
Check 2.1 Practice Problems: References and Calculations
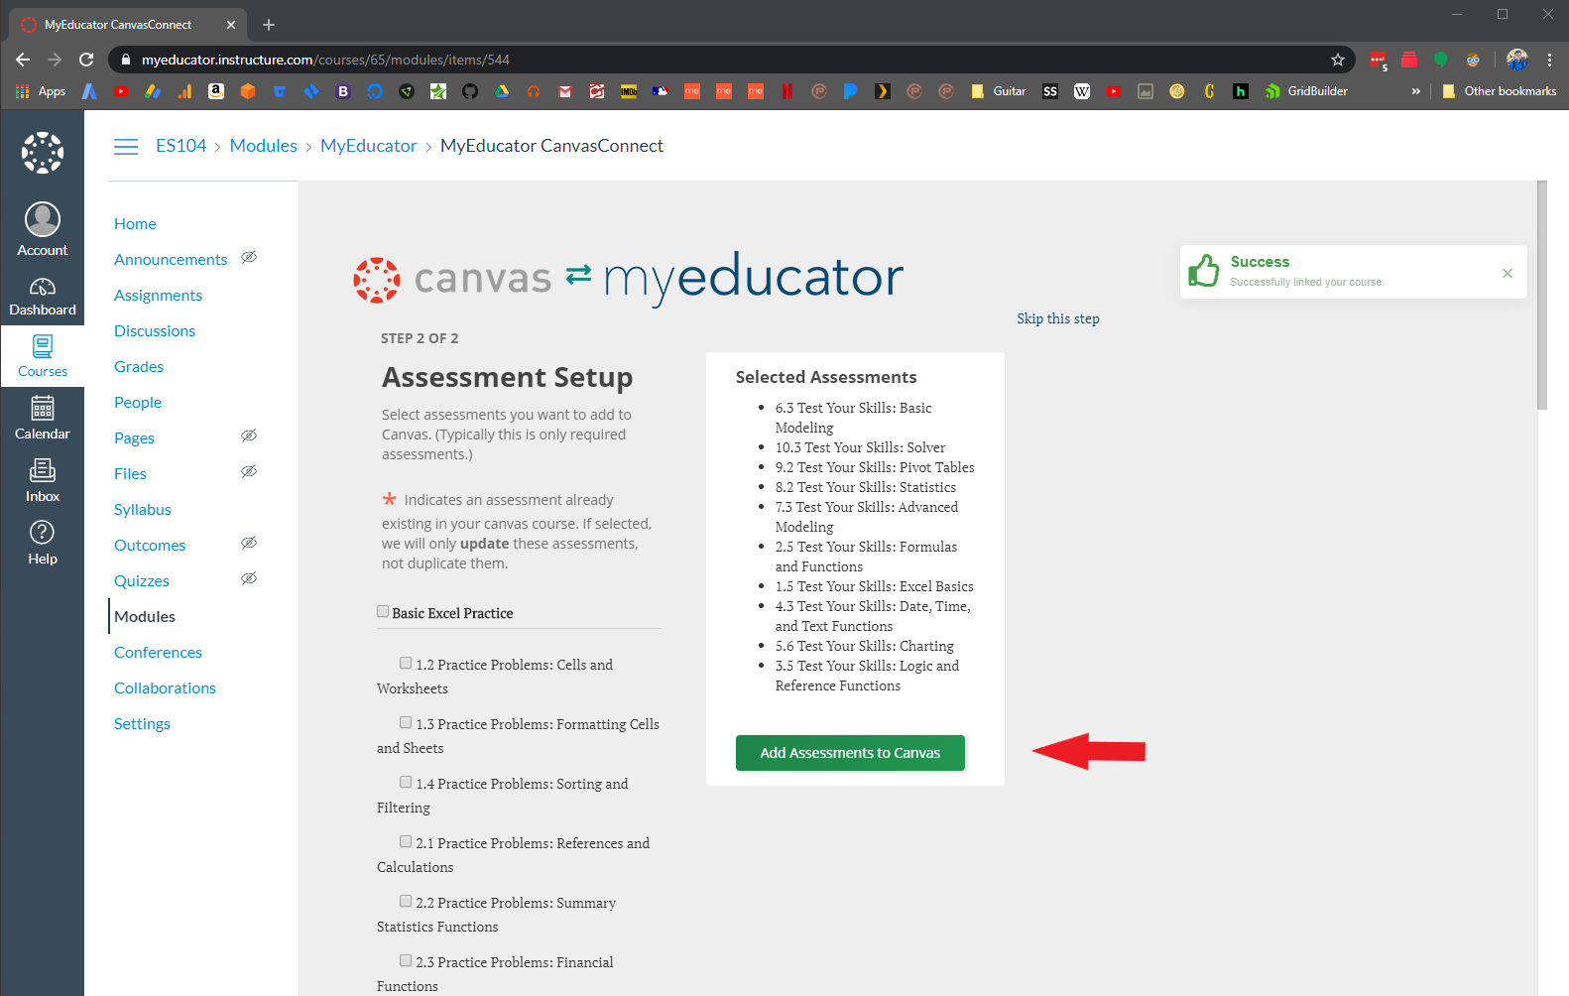coord(406,842)
